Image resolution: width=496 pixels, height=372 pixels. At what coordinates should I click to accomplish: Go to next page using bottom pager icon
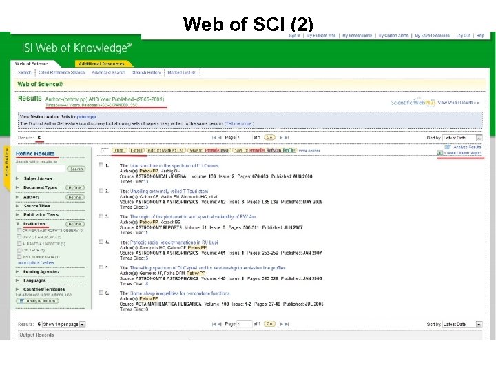click(x=281, y=324)
